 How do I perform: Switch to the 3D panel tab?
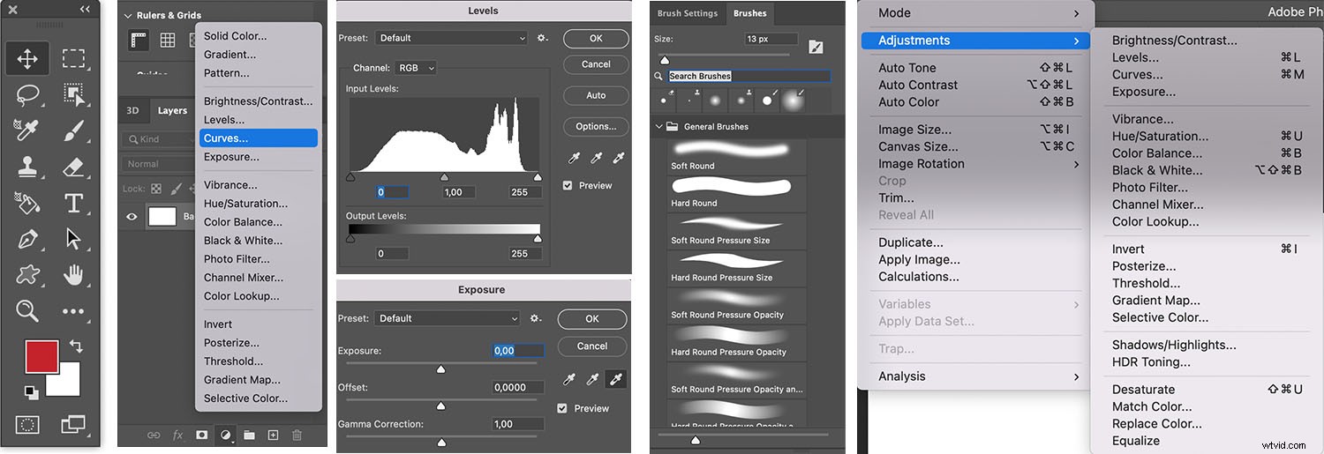click(132, 110)
